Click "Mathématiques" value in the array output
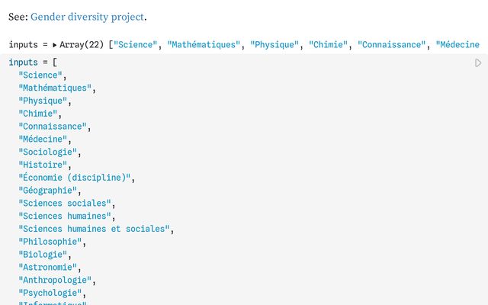Screen dimensions: 488x305 pyautogui.click(x=204, y=45)
